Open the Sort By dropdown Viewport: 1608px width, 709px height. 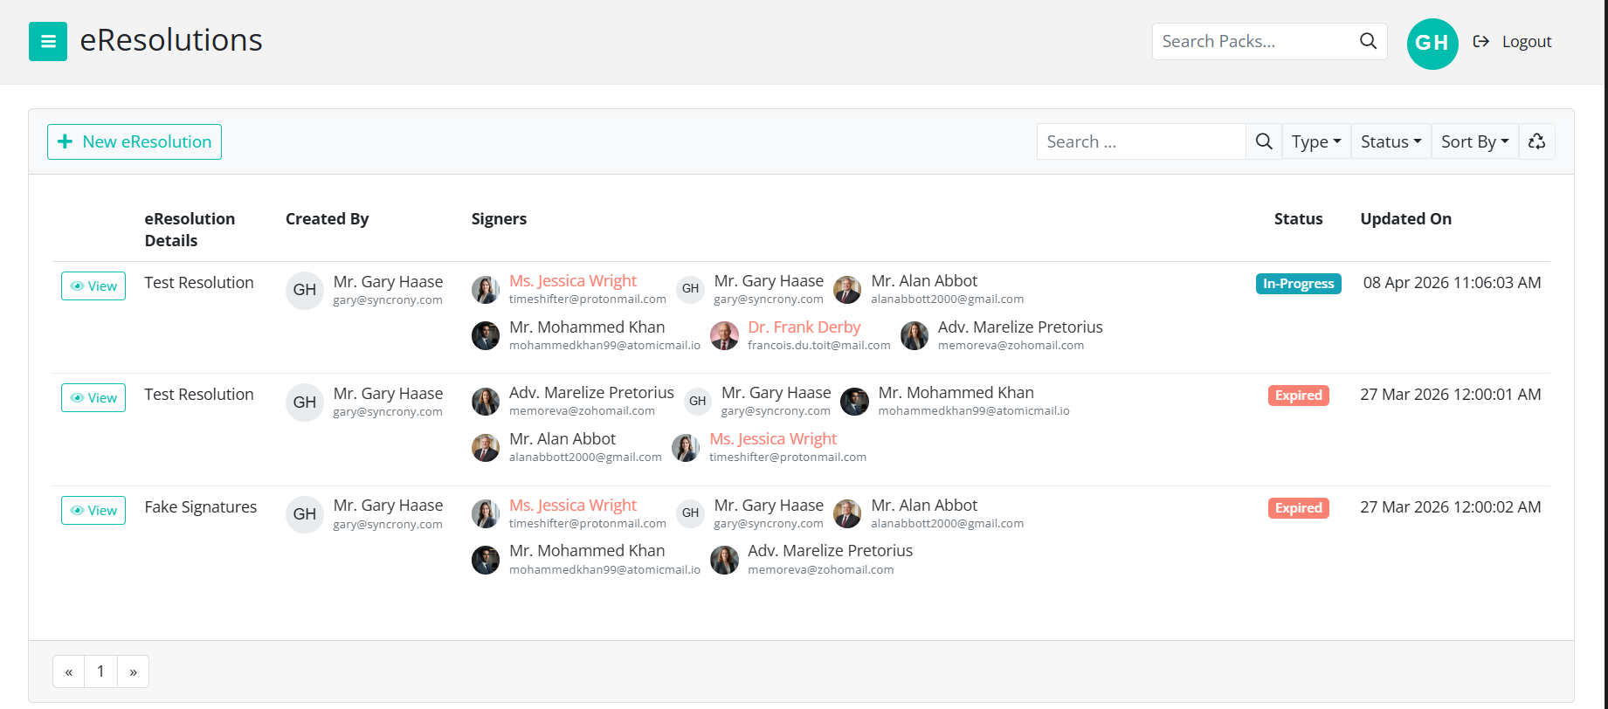[x=1474, y=141]
